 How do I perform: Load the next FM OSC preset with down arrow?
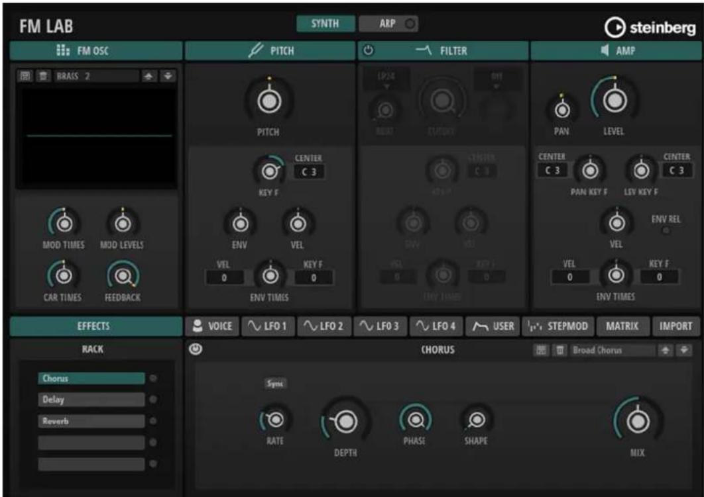(168, 75)
